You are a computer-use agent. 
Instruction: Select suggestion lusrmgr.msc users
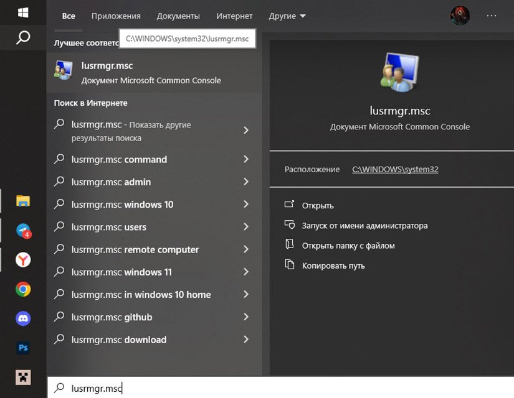point(154,227)
